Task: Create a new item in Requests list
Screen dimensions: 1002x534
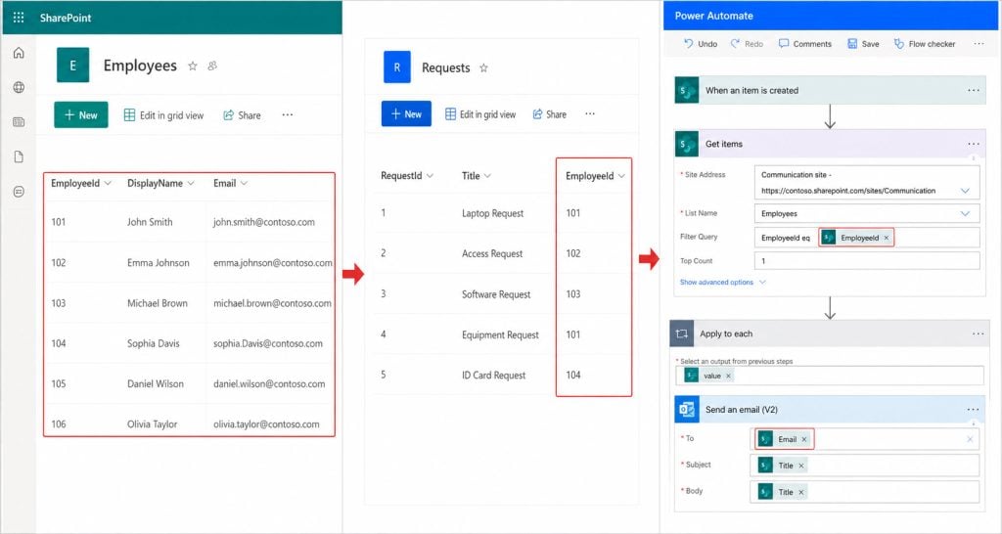Action: coord(406,113)
